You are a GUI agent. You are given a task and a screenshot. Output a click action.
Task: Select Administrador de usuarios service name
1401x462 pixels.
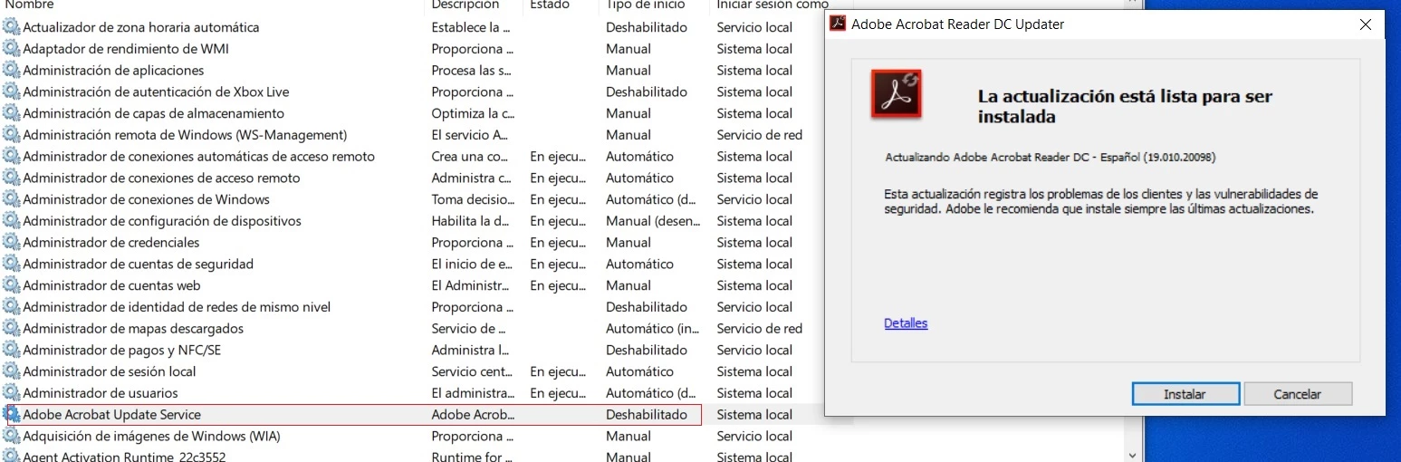click(x=101, y=393)
